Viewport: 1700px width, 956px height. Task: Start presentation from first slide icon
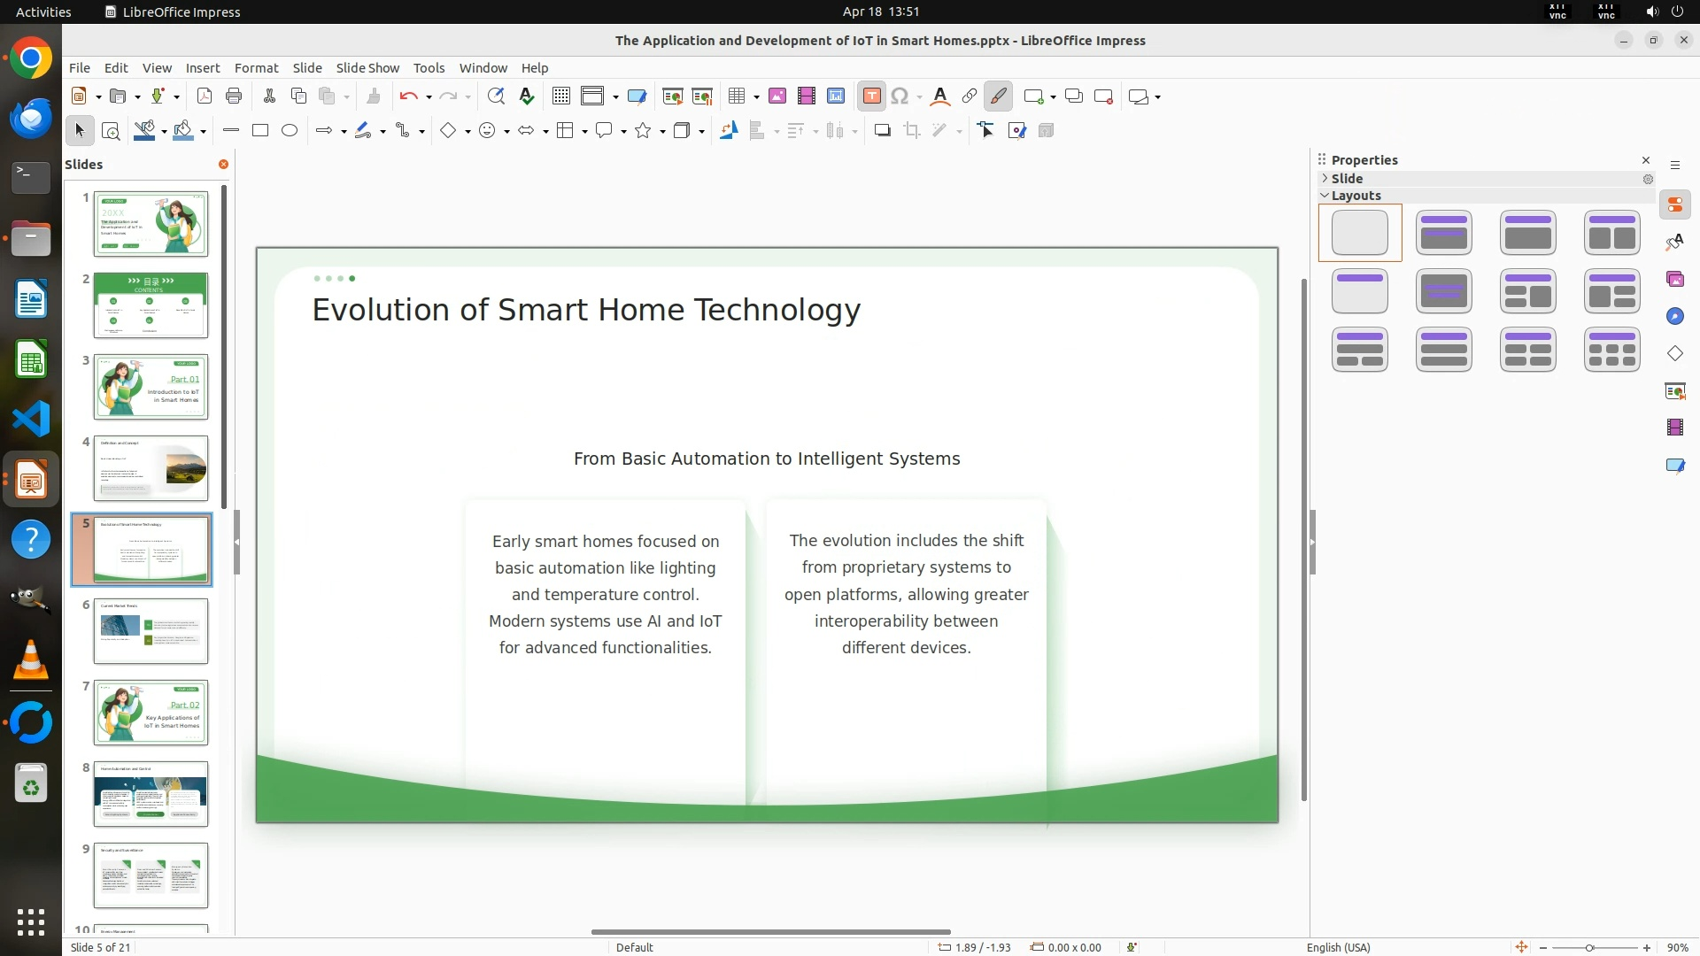click(672, 96)
